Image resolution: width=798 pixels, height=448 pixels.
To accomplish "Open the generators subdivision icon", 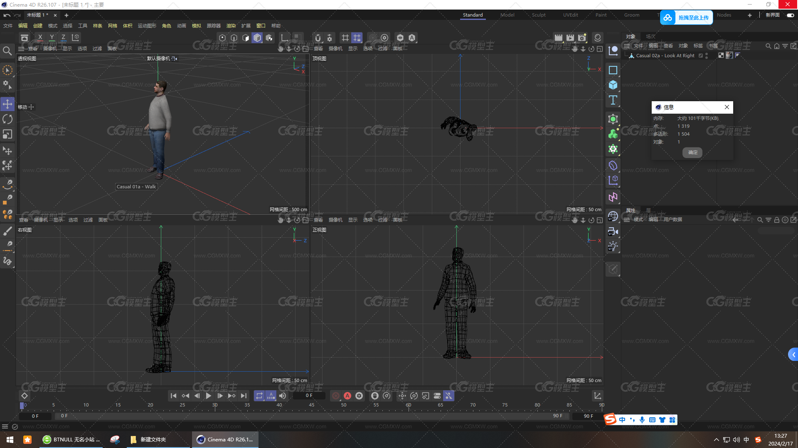I will pos(613,119).
